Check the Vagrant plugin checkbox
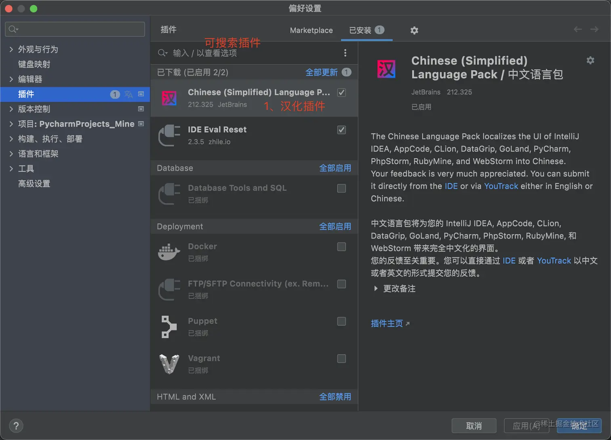 tap(341, 358)
